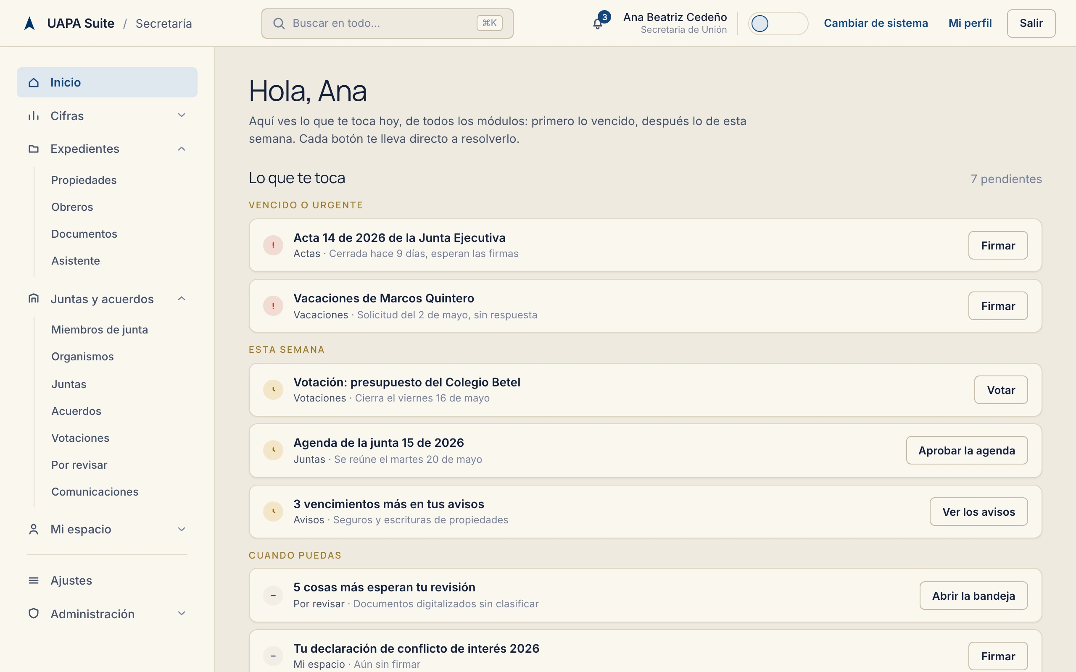
Task: Open Acuerdos in sidebar
Action: (76, 411)
